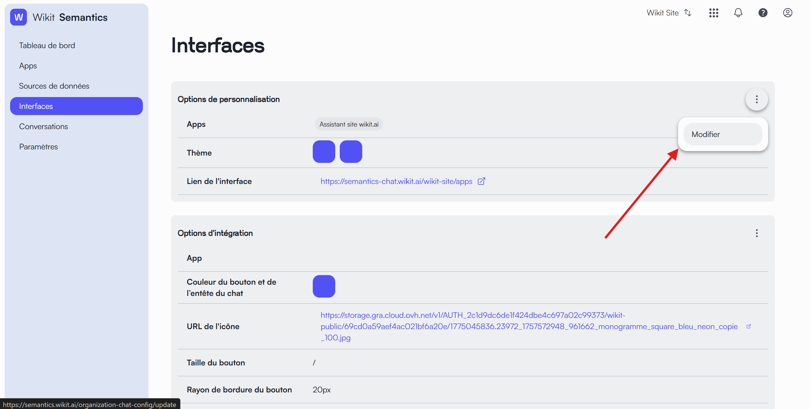The width and height of the screenshot is (810, 409).
Task: Open the user account profile icon
Action: pos(787,13)
